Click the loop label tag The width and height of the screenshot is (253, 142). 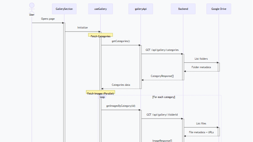[x=102, y=97]
